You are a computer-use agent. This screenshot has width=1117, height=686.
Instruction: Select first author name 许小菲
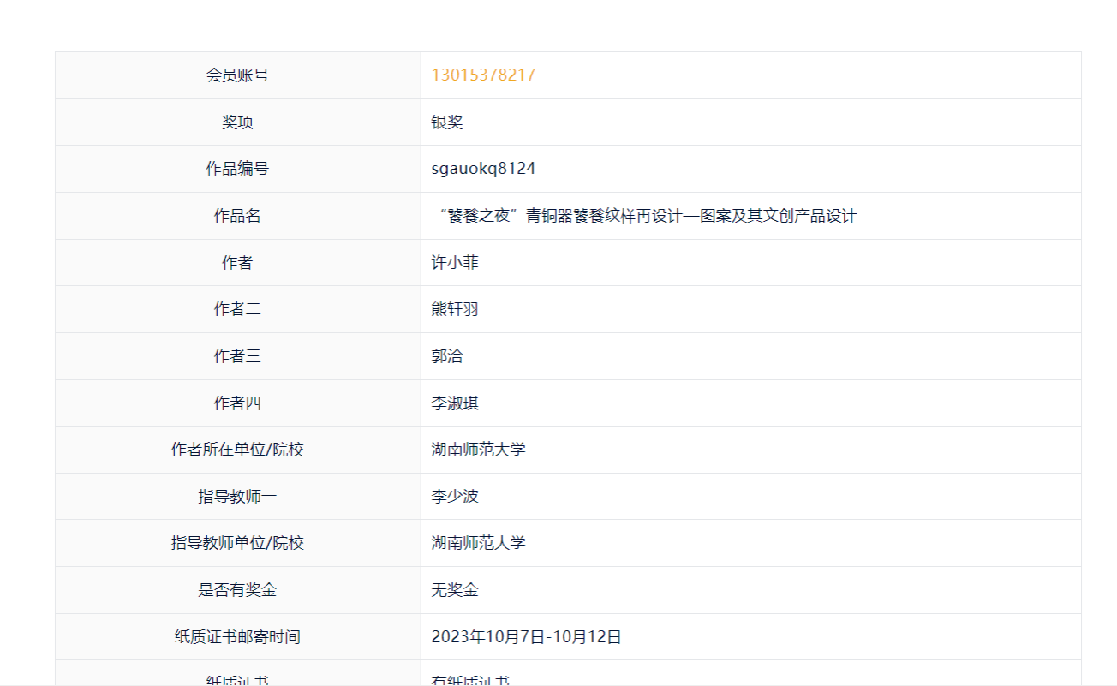(455, 263)
